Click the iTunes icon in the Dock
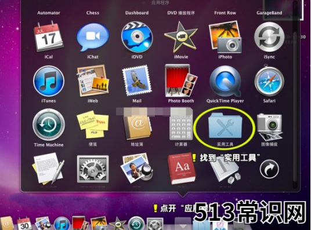The width and height of the screenshot is (311, 230). pos(62,224)
